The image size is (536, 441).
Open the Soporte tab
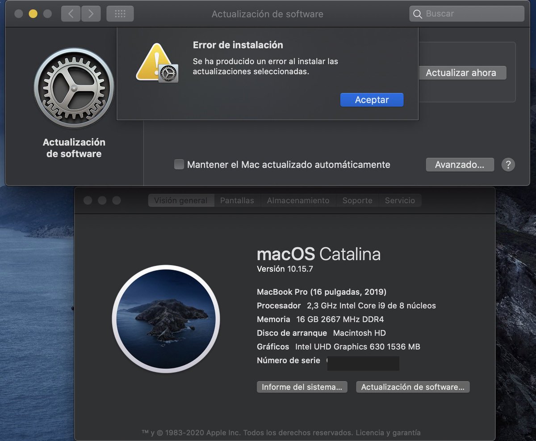click(357, 200)
